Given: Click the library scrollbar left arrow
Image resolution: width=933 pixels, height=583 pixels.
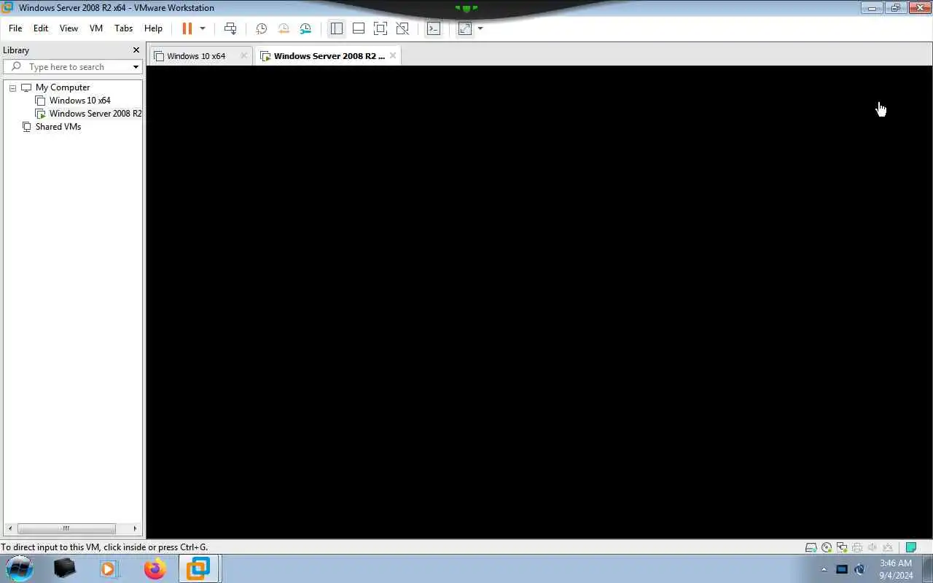Looking at the screenshot, I should [10, 528].
